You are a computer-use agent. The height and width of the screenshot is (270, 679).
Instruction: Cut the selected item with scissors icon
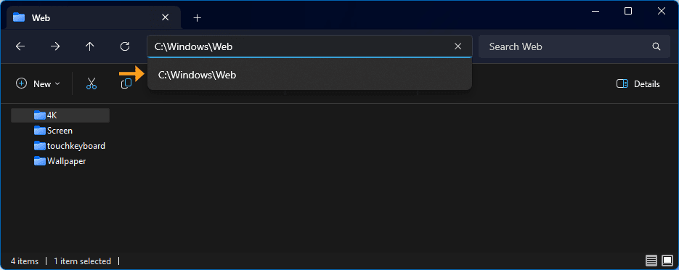coord(91,83)
